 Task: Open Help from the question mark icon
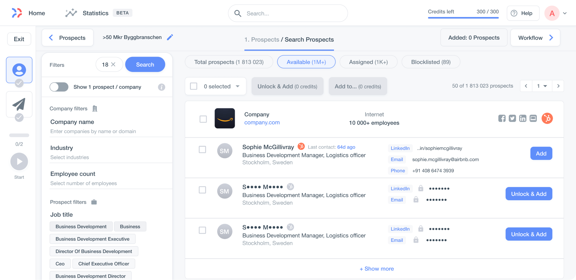pyautogui.click(x=523, y=13)
